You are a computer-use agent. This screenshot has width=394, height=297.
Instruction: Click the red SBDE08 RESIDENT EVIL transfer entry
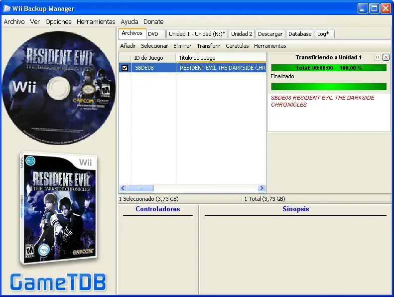[x=323, y=101]
